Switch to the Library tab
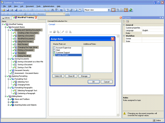This screenshot has width=165, height=123. click(x=6, y=18)
